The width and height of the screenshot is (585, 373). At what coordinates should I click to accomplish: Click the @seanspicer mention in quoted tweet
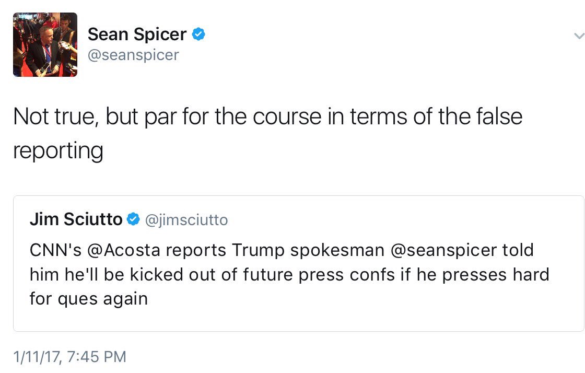pyautogui.click(x=443, y=250)
